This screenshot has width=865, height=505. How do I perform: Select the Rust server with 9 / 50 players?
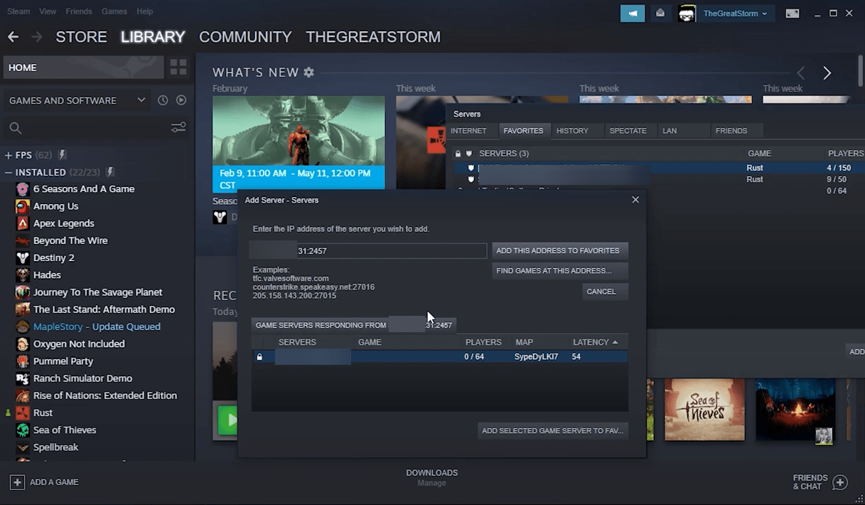click(660, 179)
